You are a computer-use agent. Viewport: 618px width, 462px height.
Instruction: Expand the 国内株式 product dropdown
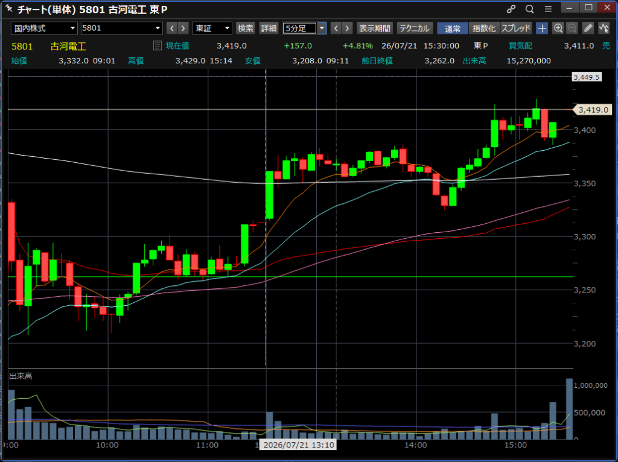click(x=44, y=28)
